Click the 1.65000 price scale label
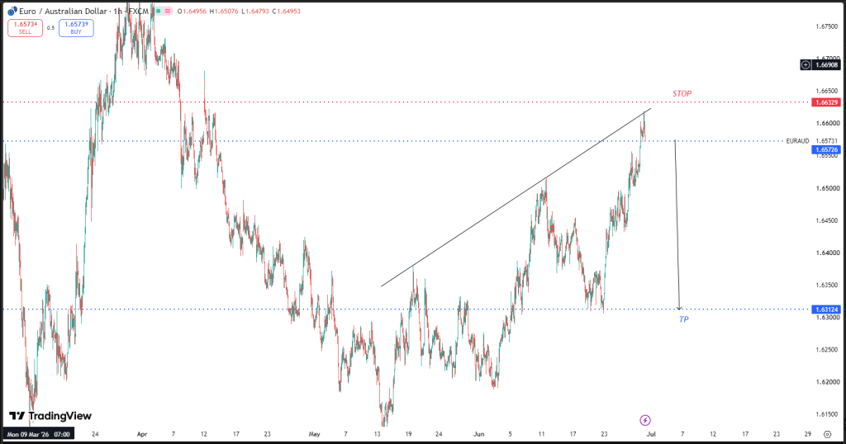Screen dimensions: 846x444 (827, 188)
